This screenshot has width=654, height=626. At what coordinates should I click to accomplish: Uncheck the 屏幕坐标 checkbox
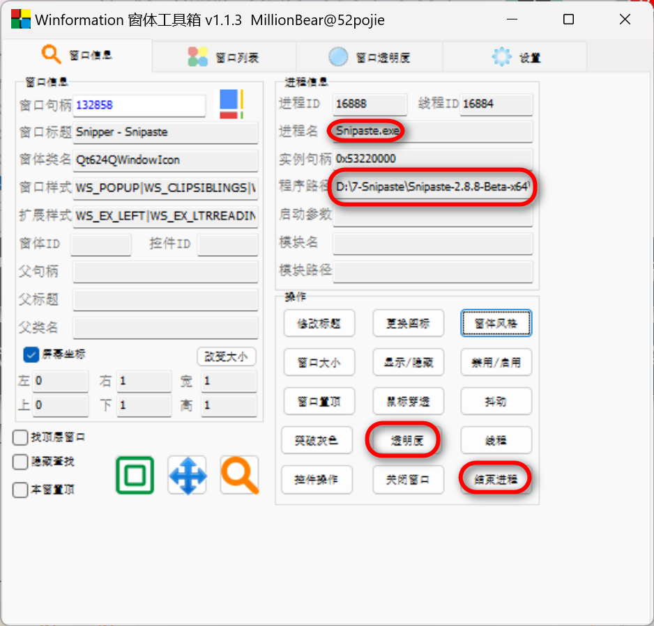click(31, 355)
